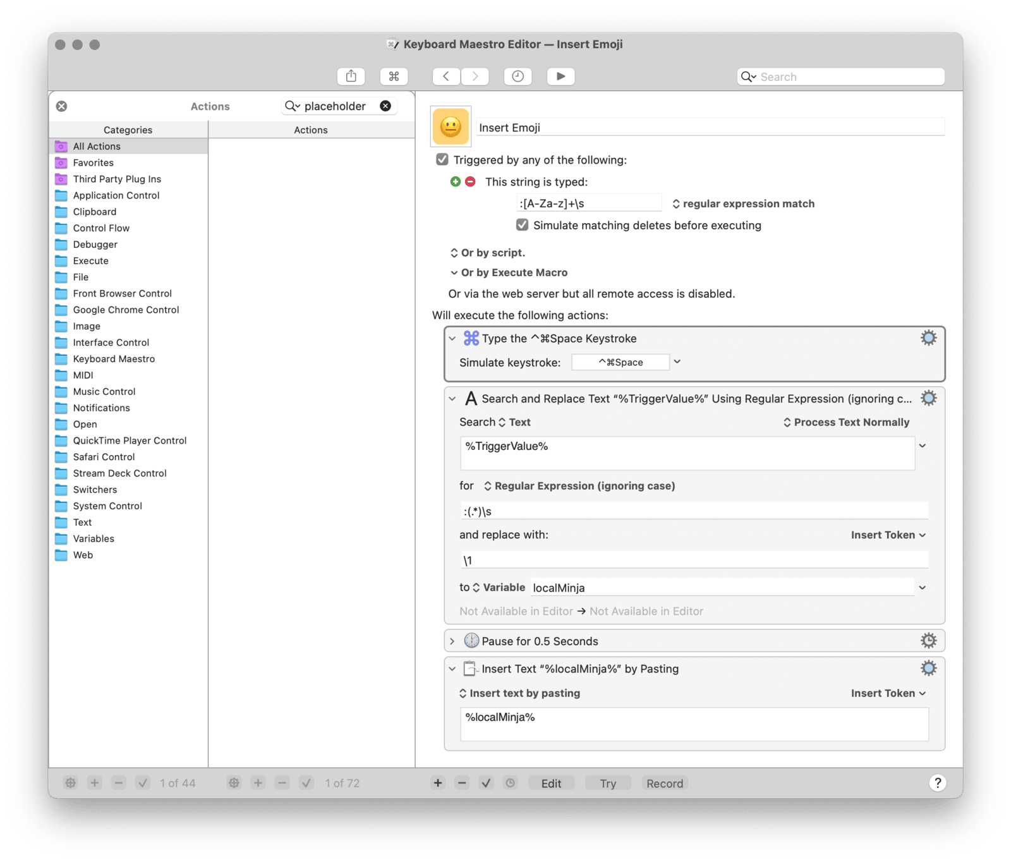Click the gear button beside "1 of 72"
Viewport: 1011px width, 862px height.
234,783
